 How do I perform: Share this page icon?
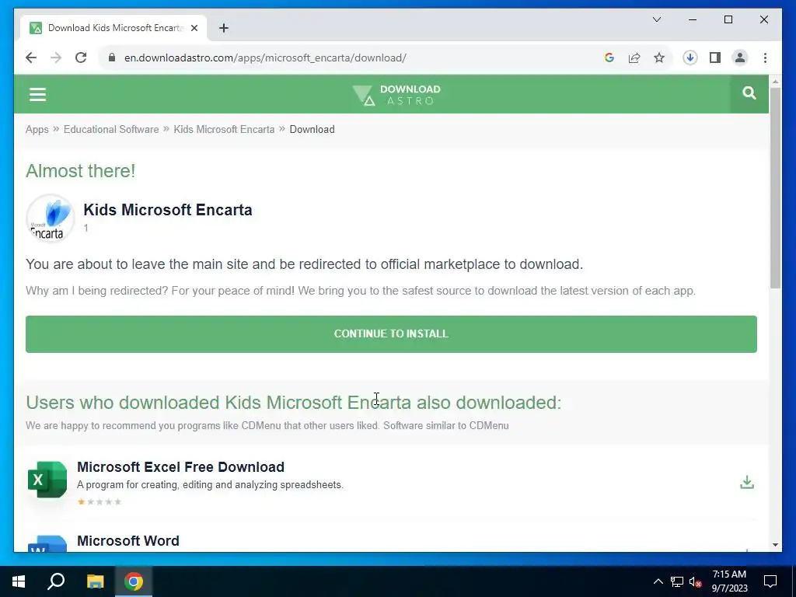coord(634,58)
